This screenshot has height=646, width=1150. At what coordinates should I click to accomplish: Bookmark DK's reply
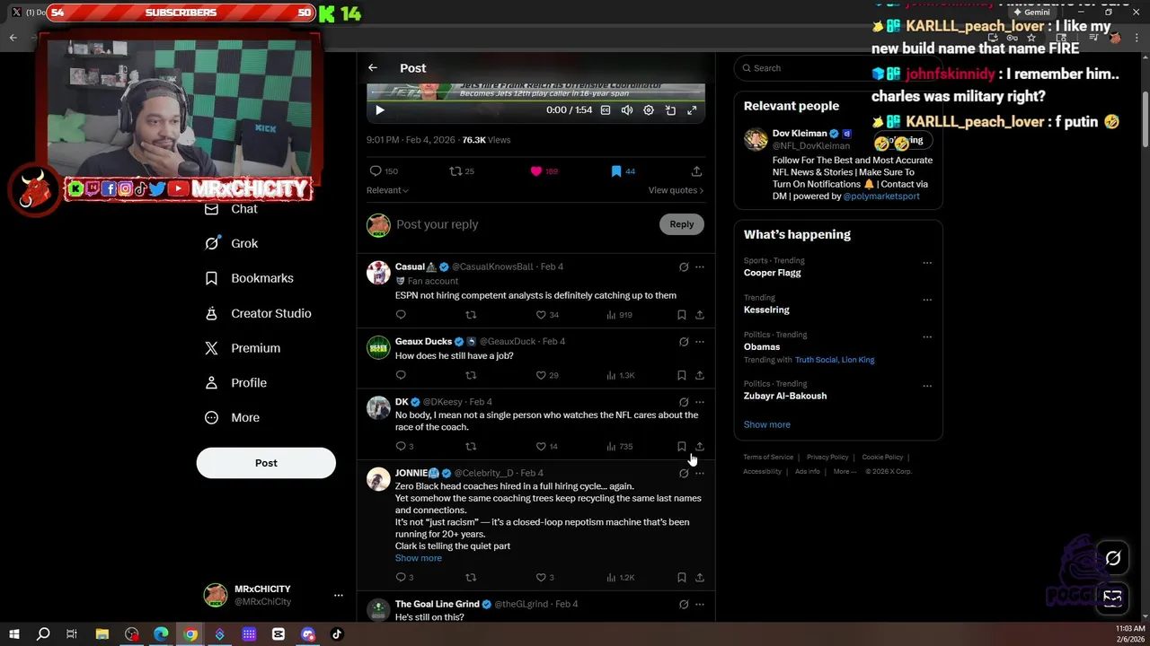click(682, 447)
